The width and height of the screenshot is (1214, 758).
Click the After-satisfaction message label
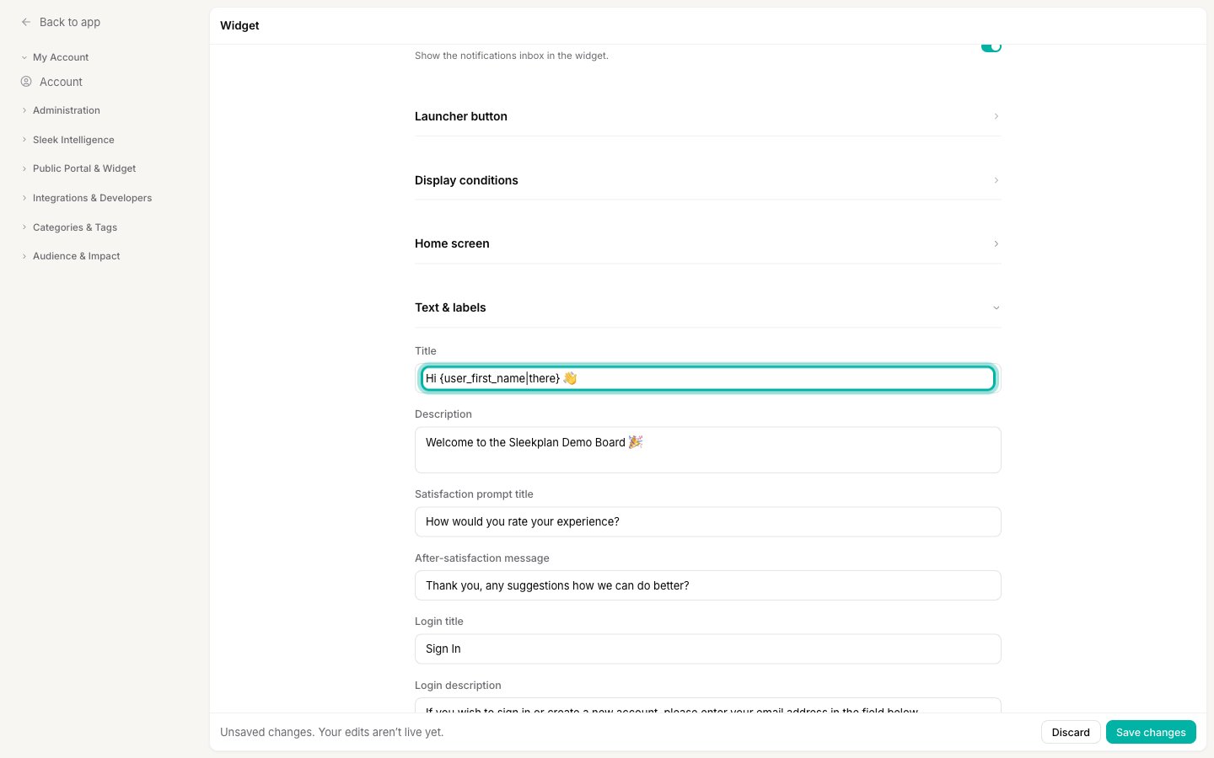click(481, 558)
